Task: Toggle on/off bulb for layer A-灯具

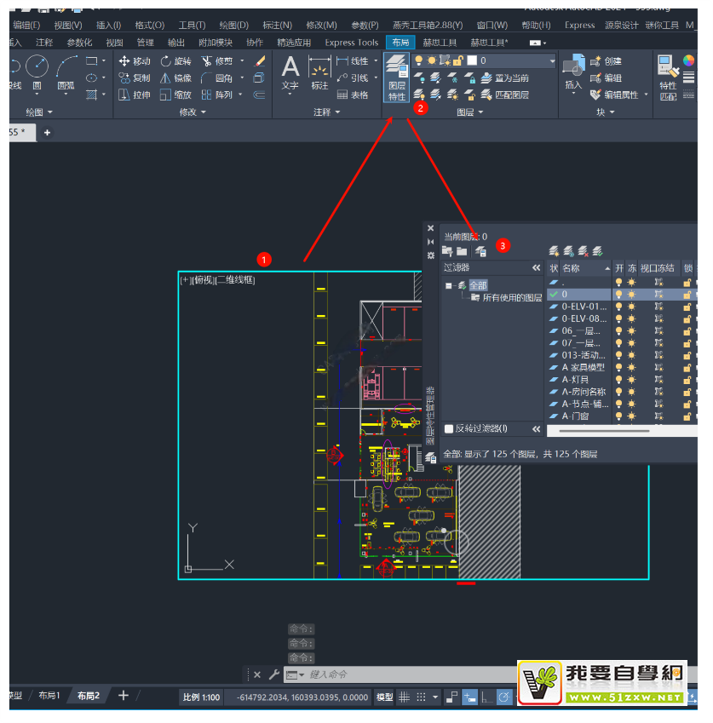Action: [x=619, y=380]
